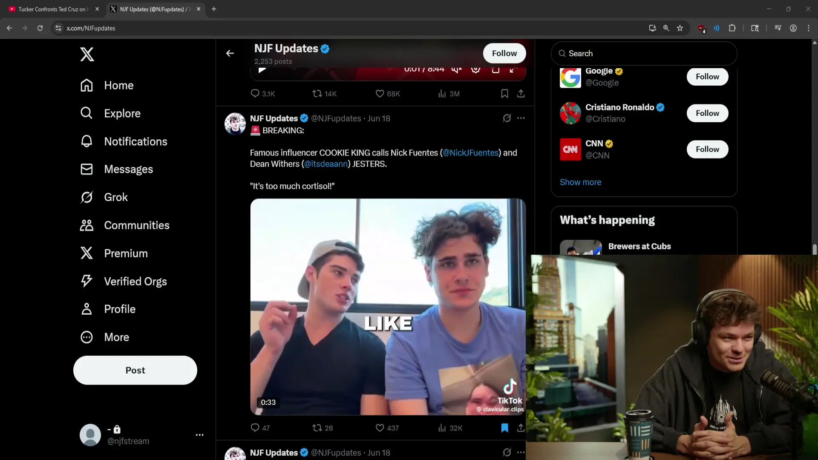The height and width of the screenshot is (460, 818).
Task: Click the X logo in sidebar
Action: coord(87,54)
